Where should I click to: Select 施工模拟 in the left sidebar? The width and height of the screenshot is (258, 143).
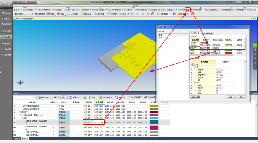[6, 37]
